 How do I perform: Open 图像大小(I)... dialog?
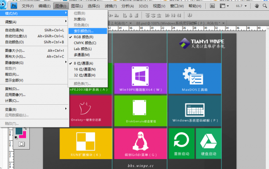tap(34, 51)
